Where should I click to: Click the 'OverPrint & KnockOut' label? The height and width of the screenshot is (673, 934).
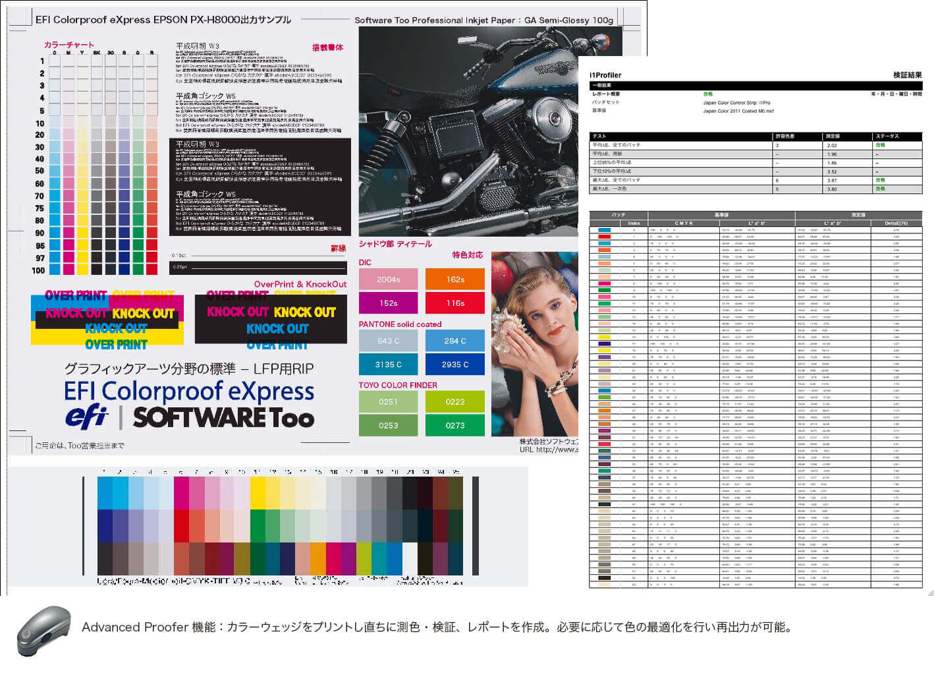(300, 284)
